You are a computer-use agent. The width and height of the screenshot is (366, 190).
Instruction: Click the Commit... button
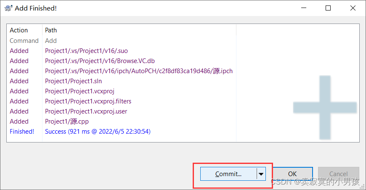tap(228, 174)
